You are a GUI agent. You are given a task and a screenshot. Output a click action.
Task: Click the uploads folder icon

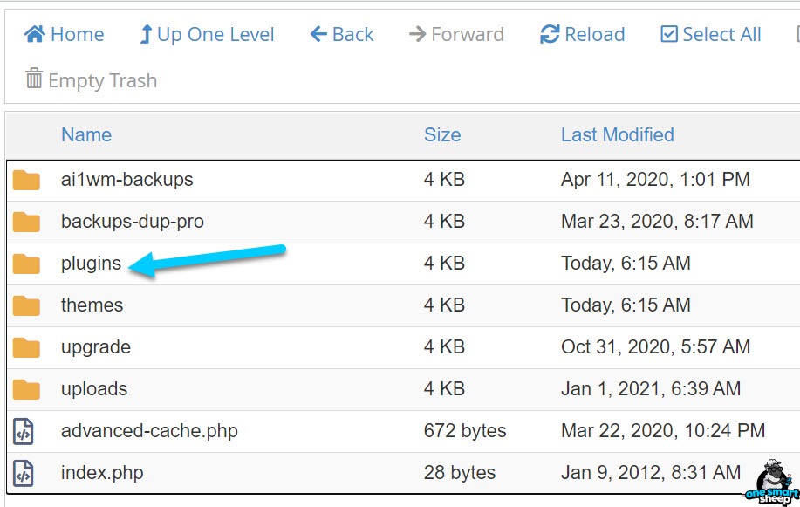pyautogui.click(x=26, y=389)
